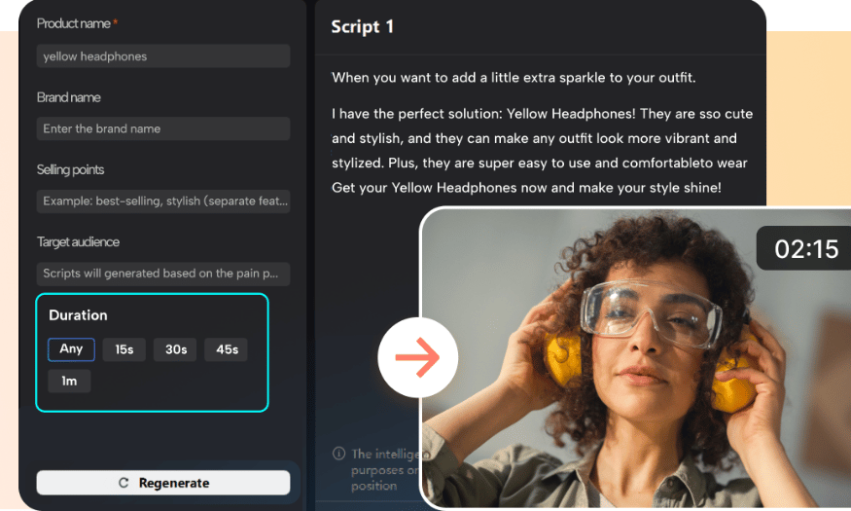Click the disclaimer text beginning 'The intellige'
The image size is (851, 511).
point(385,469)
